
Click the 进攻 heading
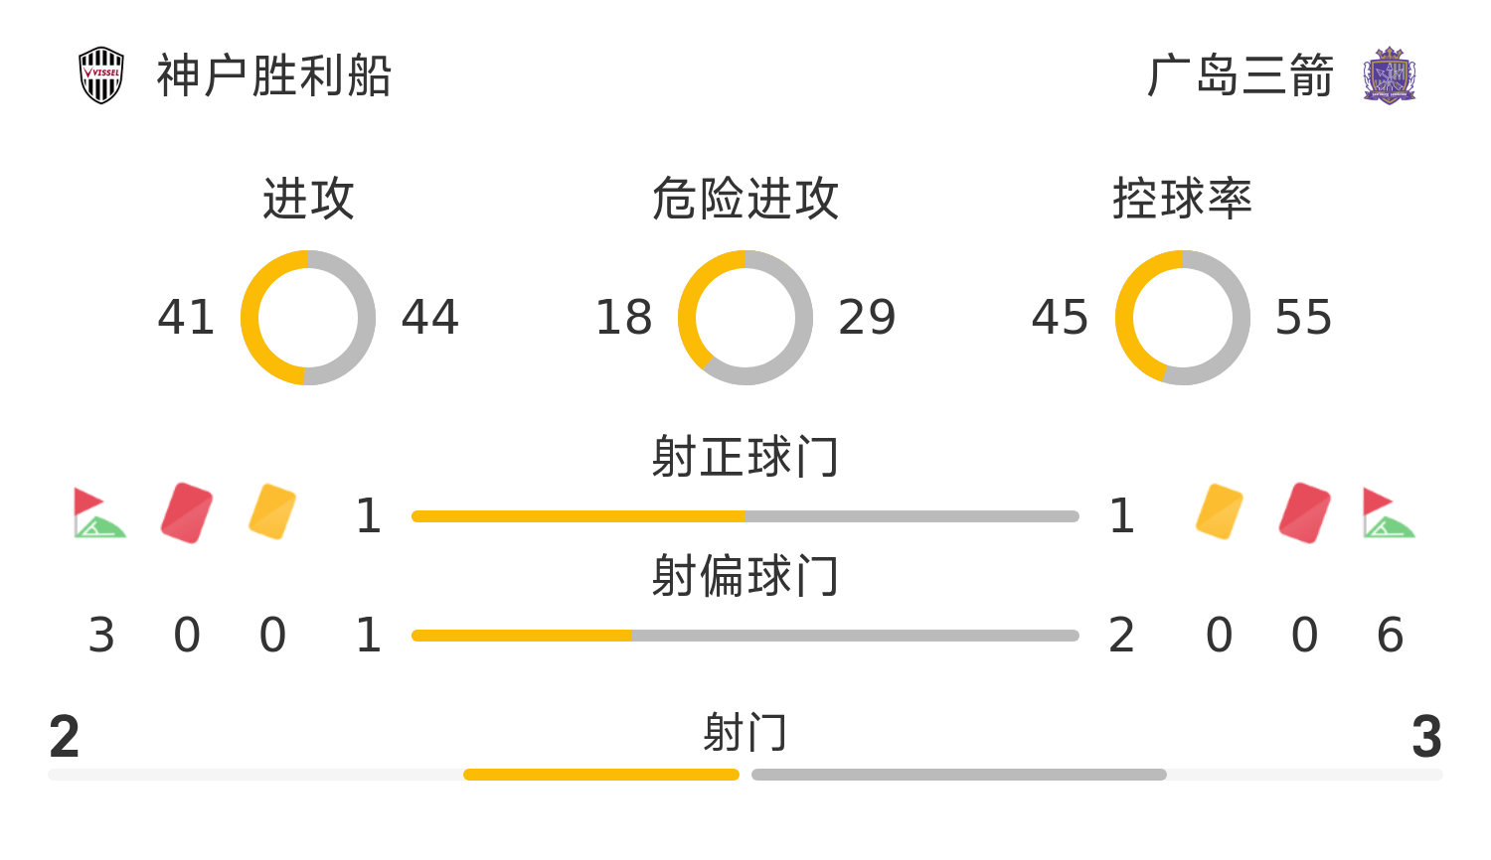coord(308,199)
